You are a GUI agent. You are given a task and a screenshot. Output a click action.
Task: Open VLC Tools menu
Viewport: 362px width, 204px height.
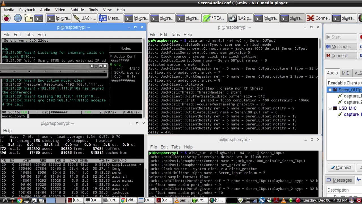coord(93,10)
